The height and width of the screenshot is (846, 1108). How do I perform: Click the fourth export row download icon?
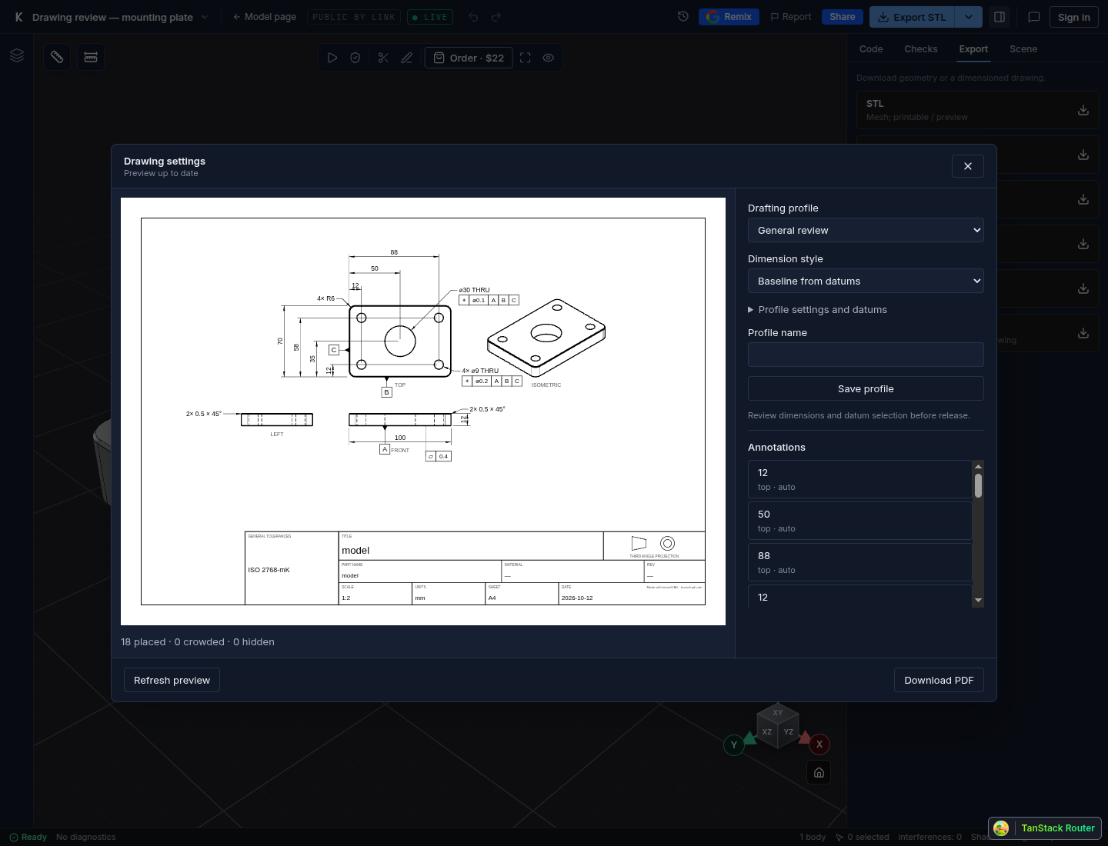[x=1083, y=244]
